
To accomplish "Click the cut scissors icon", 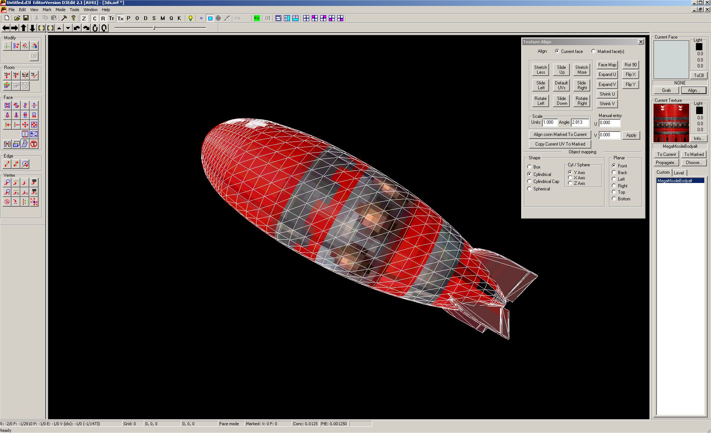I will 37,18.
